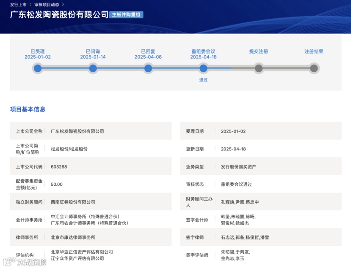
Task: Click the 签字律师 field label
Action: (195, 237)
